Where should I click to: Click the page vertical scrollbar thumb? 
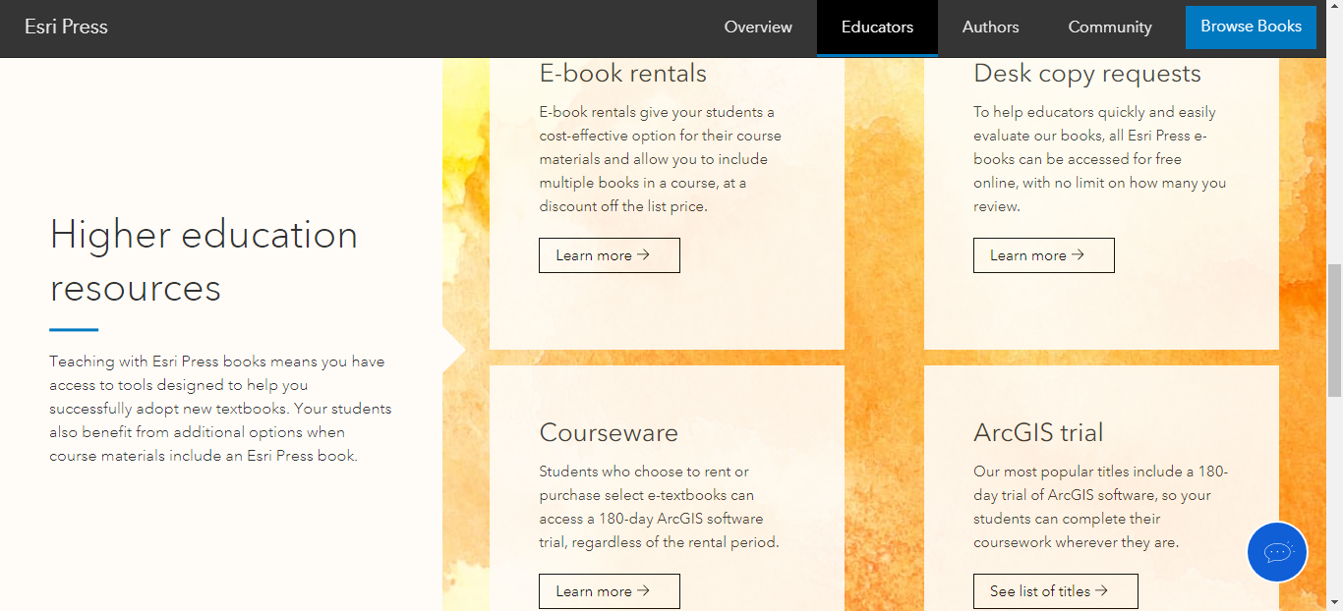click(x=1334, y=330)
